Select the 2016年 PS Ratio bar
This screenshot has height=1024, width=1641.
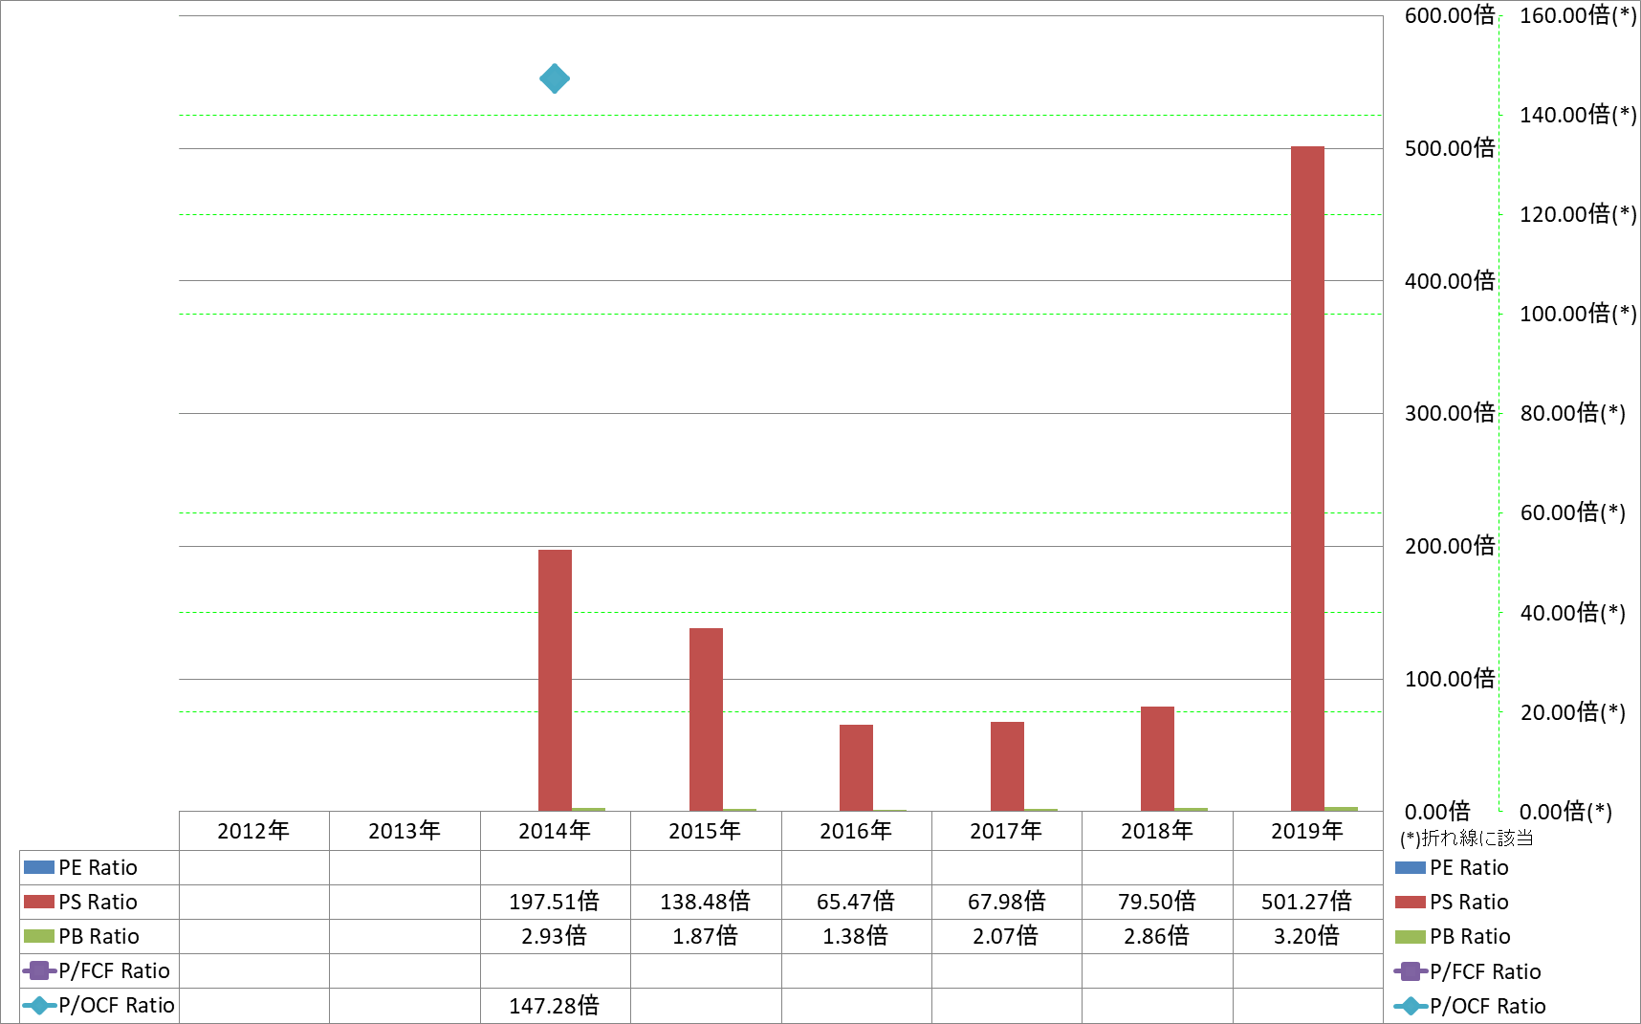tap(856, 768)
